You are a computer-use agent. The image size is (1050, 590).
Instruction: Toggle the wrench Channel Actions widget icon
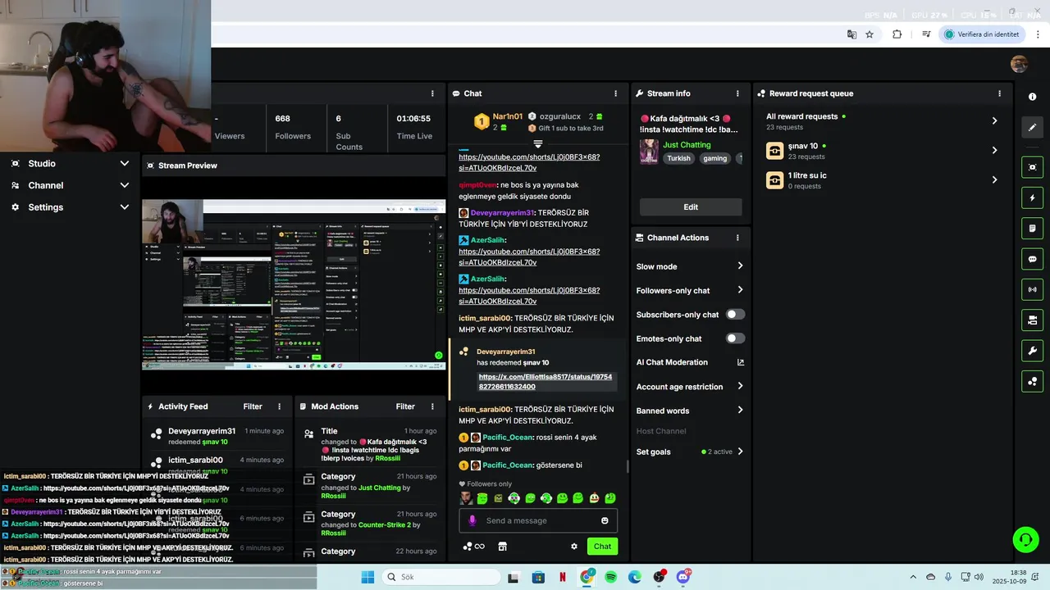[x=1032, y=351]
